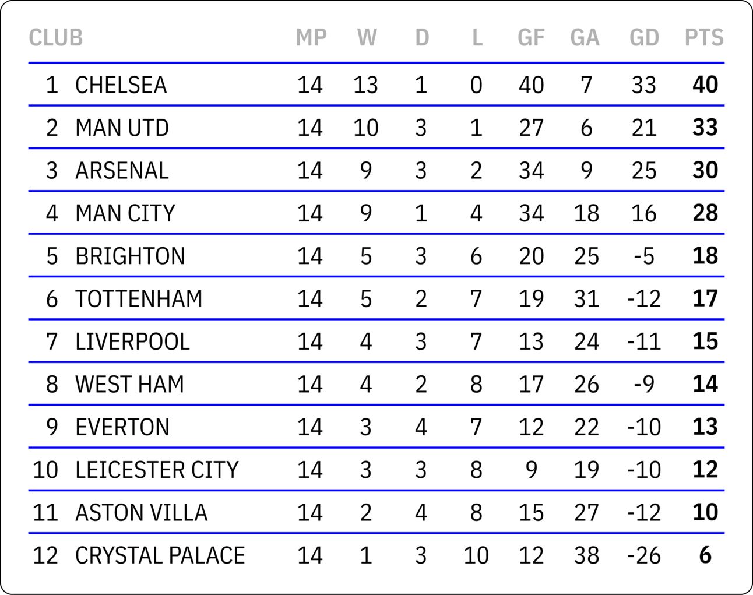Click Crystal Palace's -26 goal difference
753x595 pixels.
pos(644,555)
